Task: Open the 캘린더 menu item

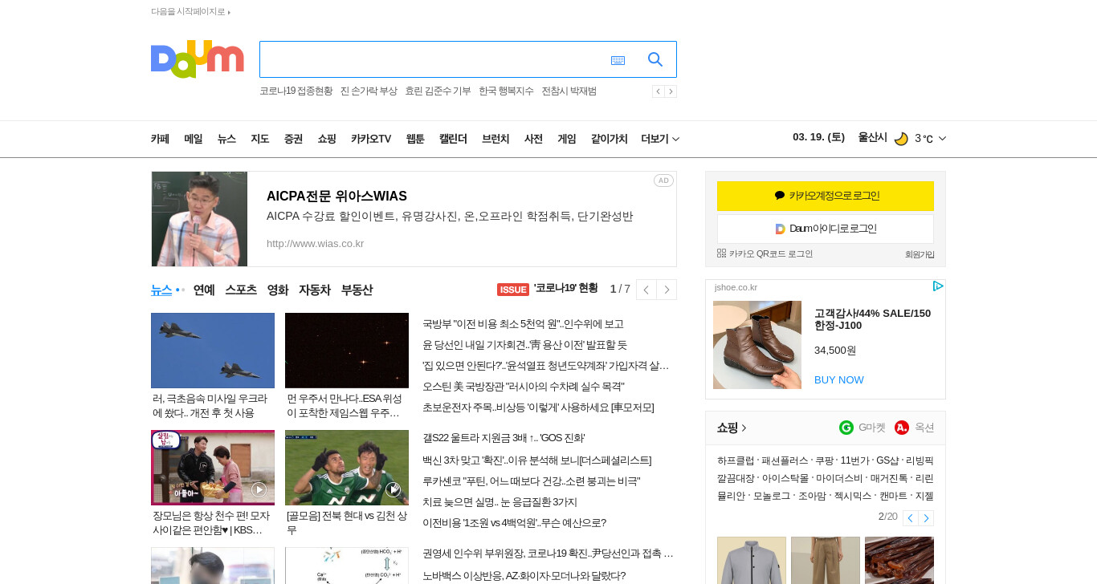Action: [x=453, y=139]
